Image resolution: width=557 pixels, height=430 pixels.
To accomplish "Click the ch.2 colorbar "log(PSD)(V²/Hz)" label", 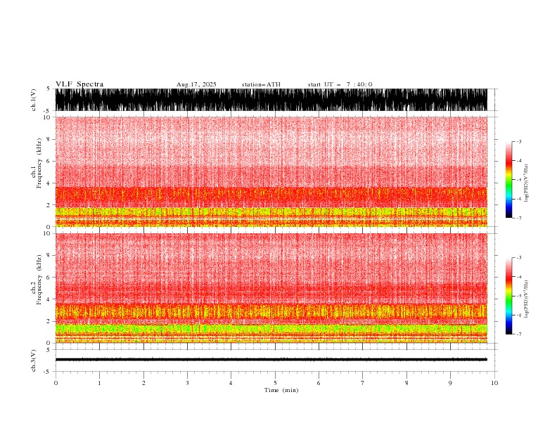I will point(526,299).
